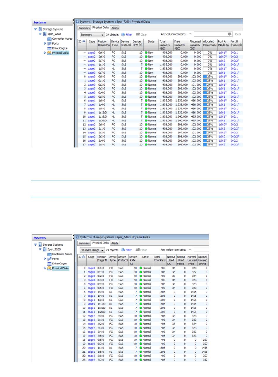Click the Ports icon in the lower tree
Image resolution: width=278 pixels, height=377 pixels.
tap(49, 259)
